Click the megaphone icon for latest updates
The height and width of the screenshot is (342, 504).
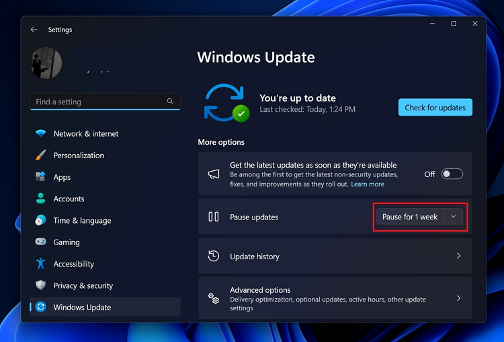coord(214,174)
